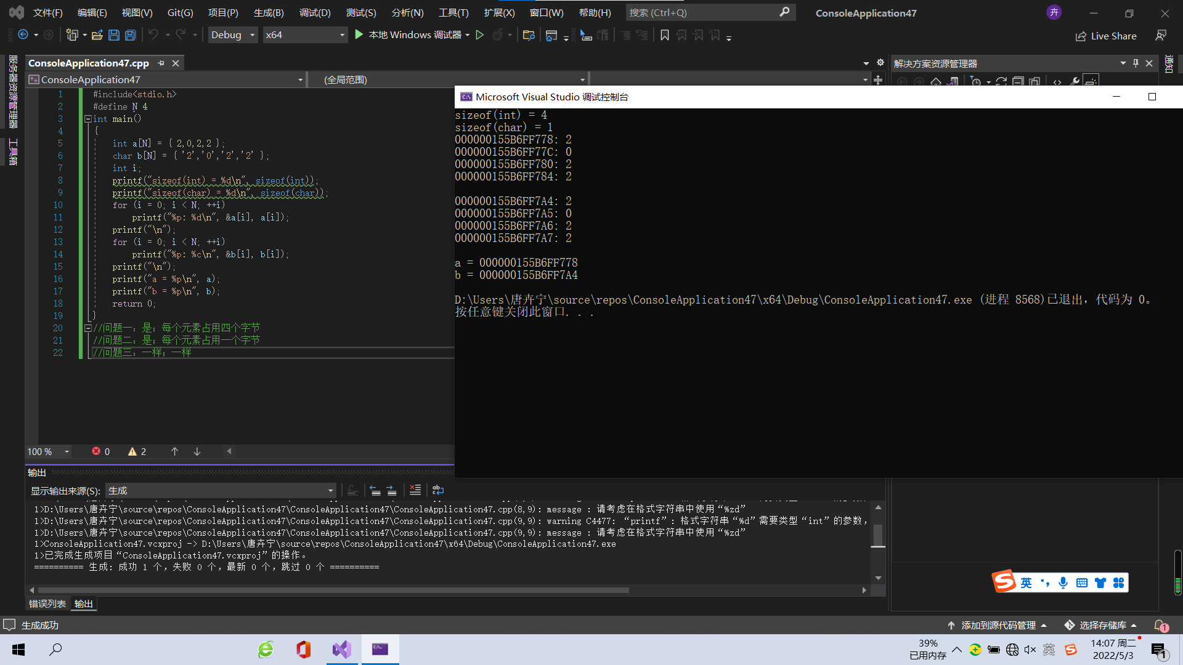Toggle pin on ConsoleApplication47.cpp tab
The width and height of the screenshot is (1183, 665).
pos(161,63)
